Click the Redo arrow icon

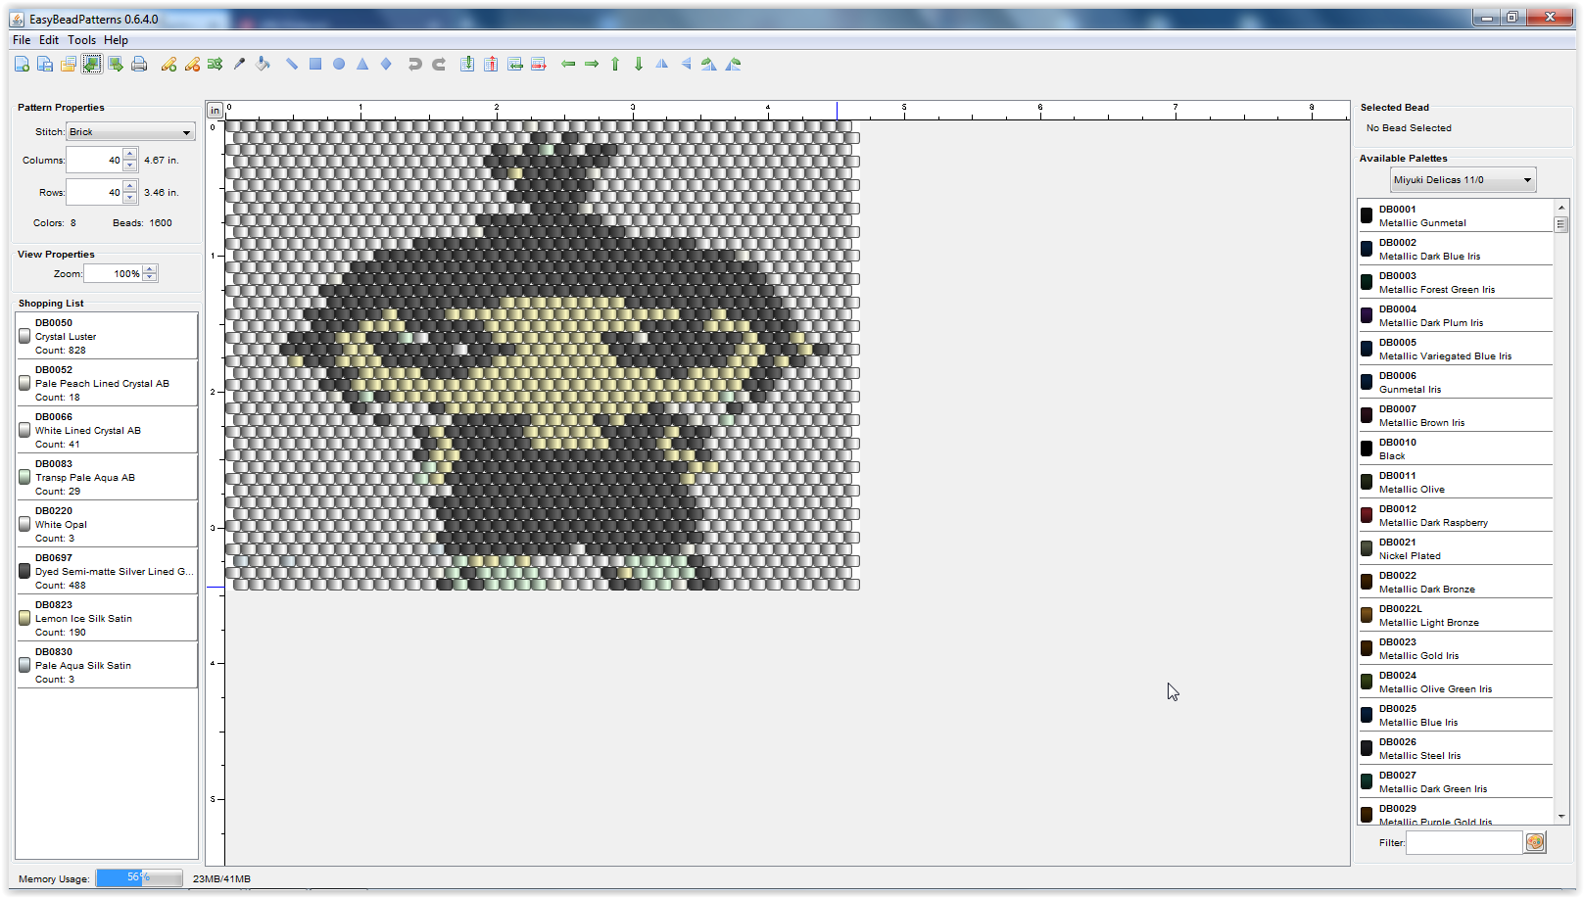click(x=438, y=64)
